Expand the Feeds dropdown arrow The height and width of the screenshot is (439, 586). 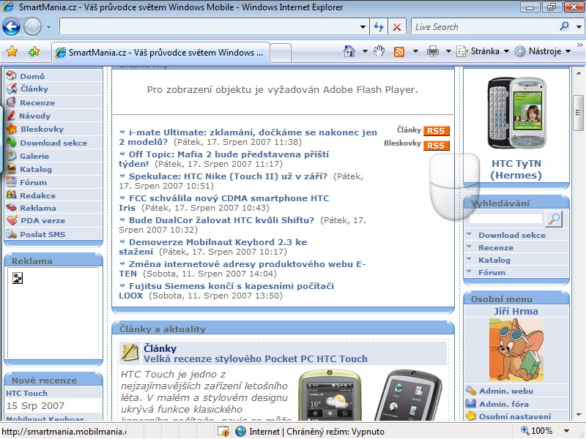click(415, 51)
